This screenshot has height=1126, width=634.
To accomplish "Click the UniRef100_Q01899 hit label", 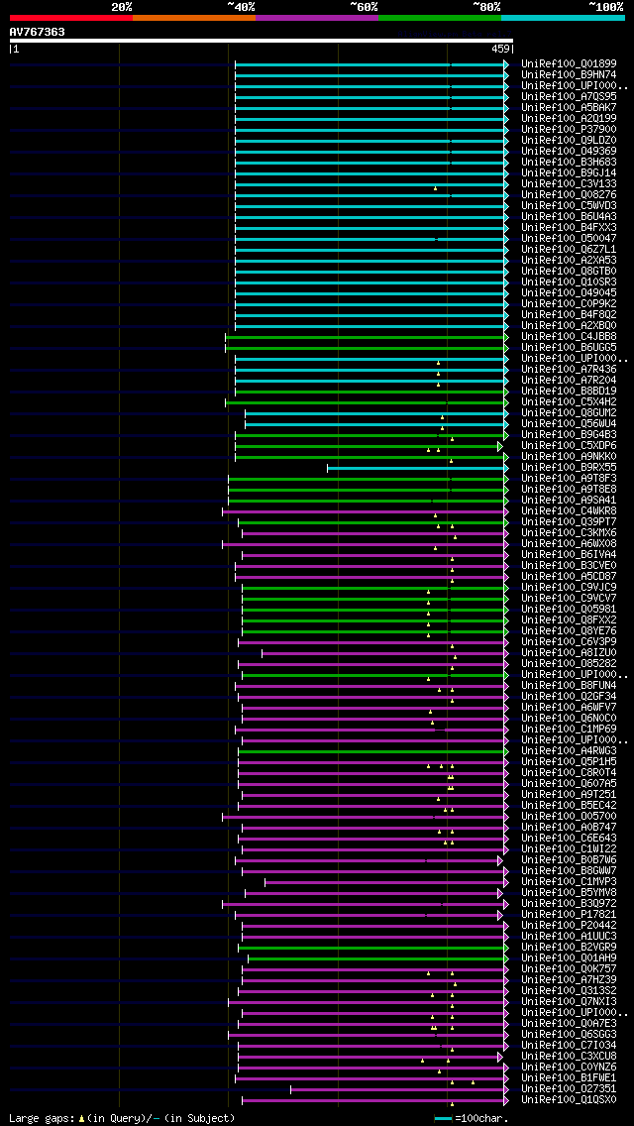I will coord(569,63).
